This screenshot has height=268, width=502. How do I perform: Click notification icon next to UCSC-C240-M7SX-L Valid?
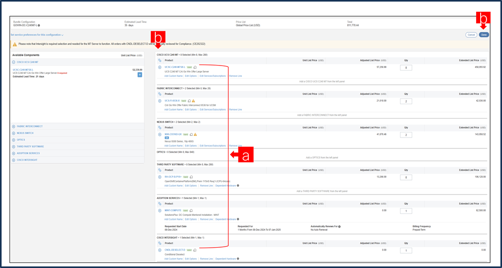(x=195, y=67)
